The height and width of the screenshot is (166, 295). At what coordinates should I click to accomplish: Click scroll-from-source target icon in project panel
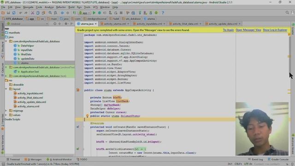(x=55, y=24)
